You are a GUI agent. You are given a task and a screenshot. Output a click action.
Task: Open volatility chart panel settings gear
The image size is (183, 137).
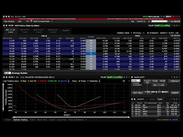point(124,77)
